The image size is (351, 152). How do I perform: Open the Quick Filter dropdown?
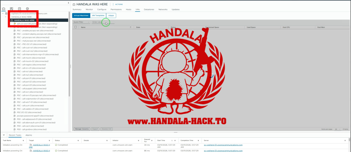pyautogui.click(x=81, y=22)
